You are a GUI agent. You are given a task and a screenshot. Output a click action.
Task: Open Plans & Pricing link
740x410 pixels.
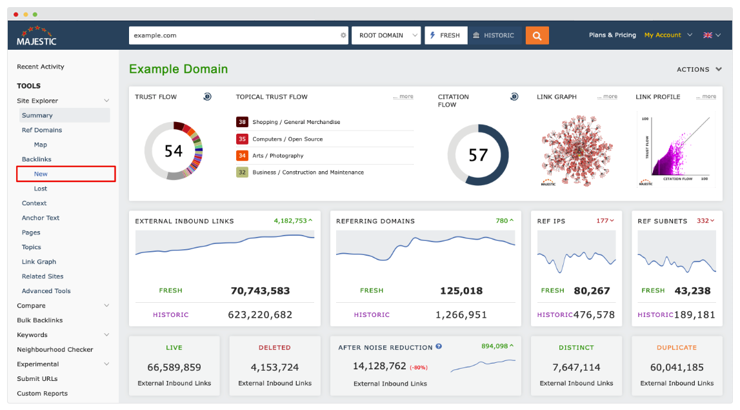coord(612,36)
